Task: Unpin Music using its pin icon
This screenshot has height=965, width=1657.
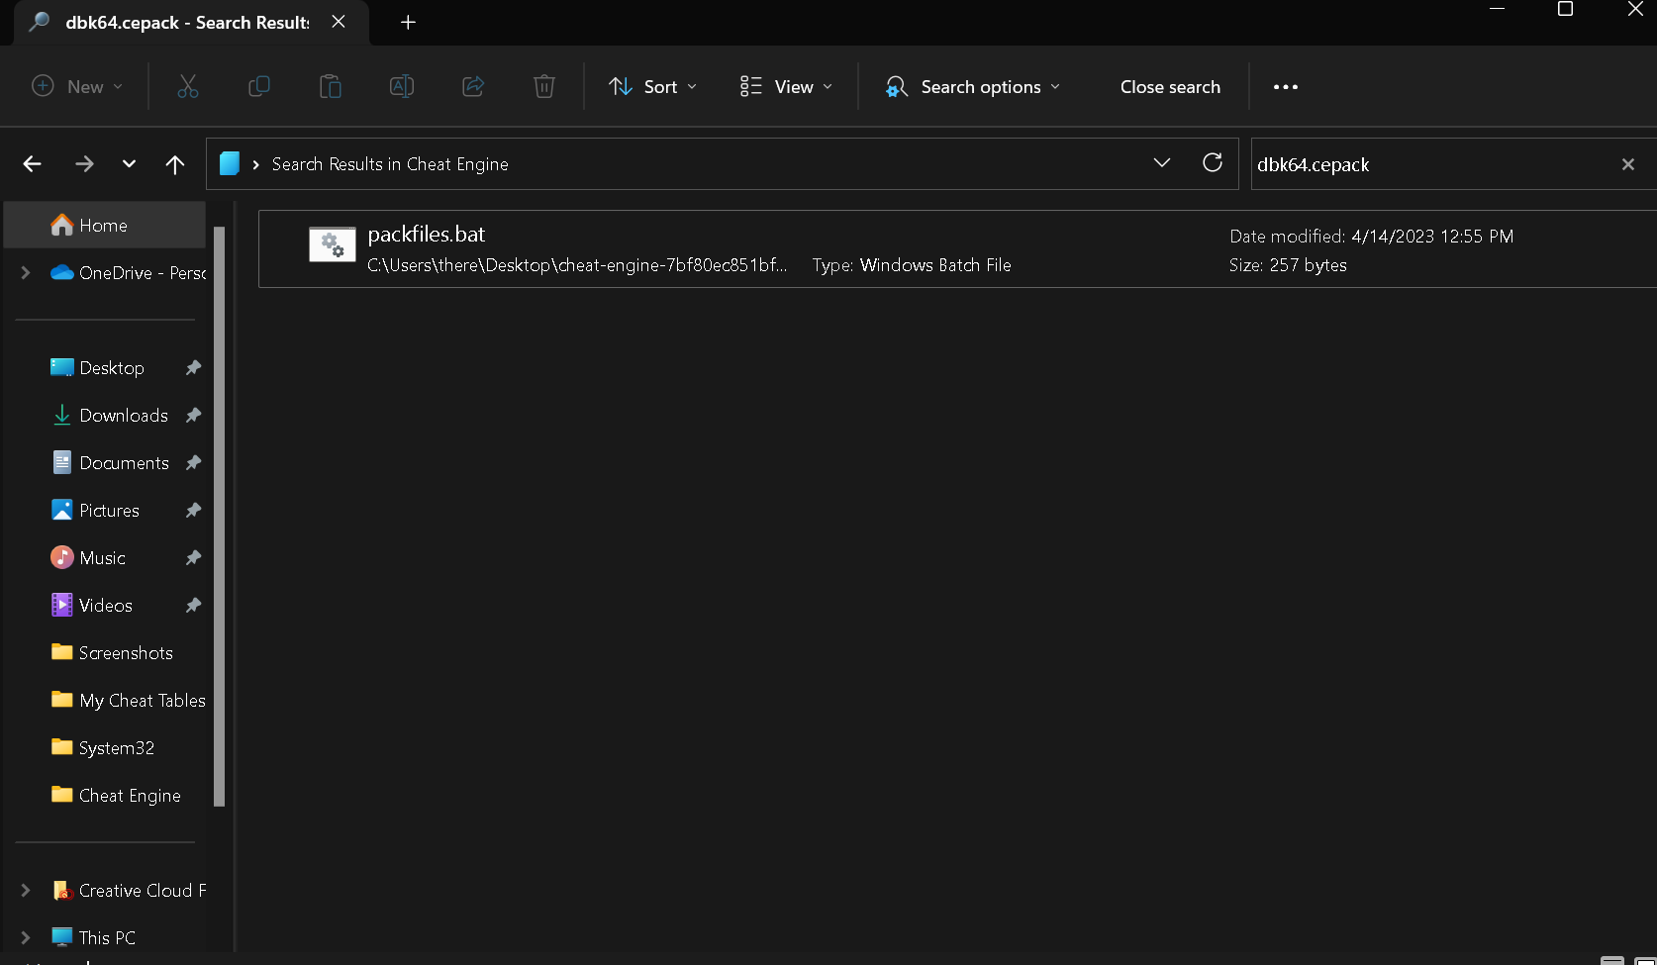Action: click(x=193, y=558)
